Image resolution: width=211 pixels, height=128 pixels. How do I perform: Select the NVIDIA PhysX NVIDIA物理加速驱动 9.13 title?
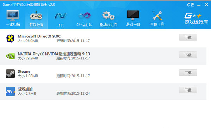click(54, 54)
